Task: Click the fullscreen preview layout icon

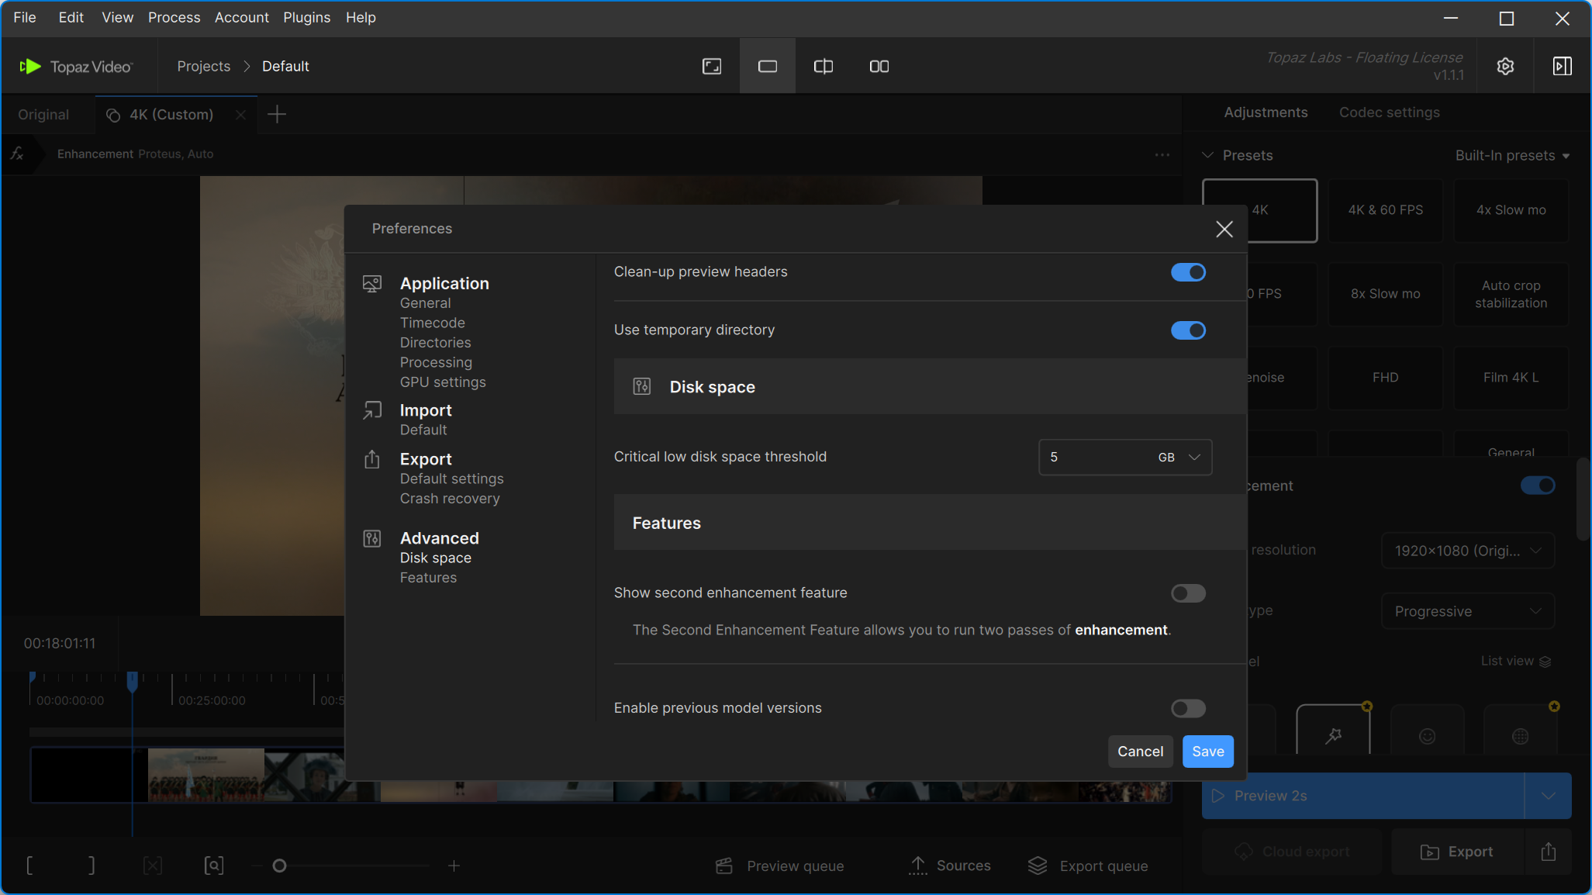Action: pos(712,67)
